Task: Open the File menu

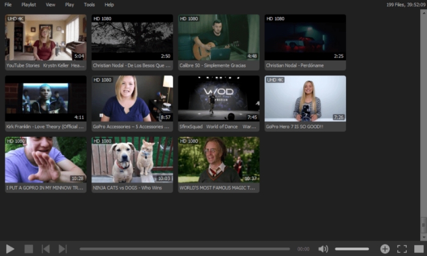Action: click(8, 5)
